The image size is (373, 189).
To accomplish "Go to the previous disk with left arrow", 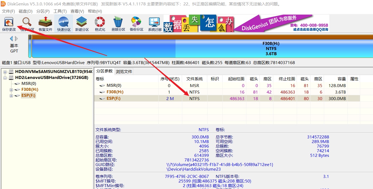I will [11, 39].
